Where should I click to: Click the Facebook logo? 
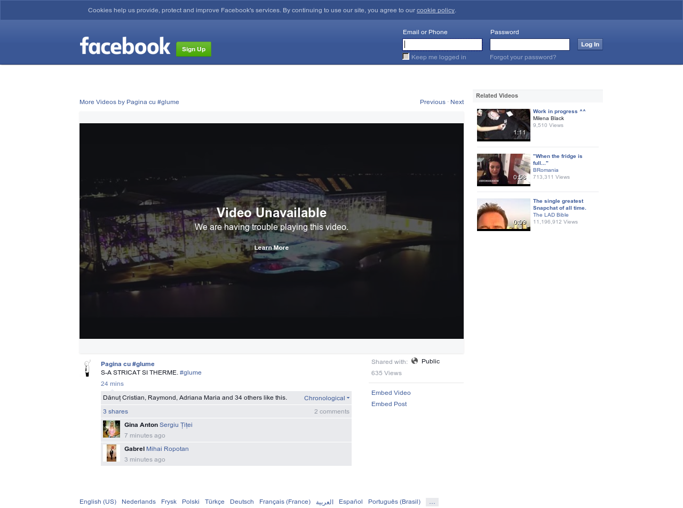click(x=125, y=46)
